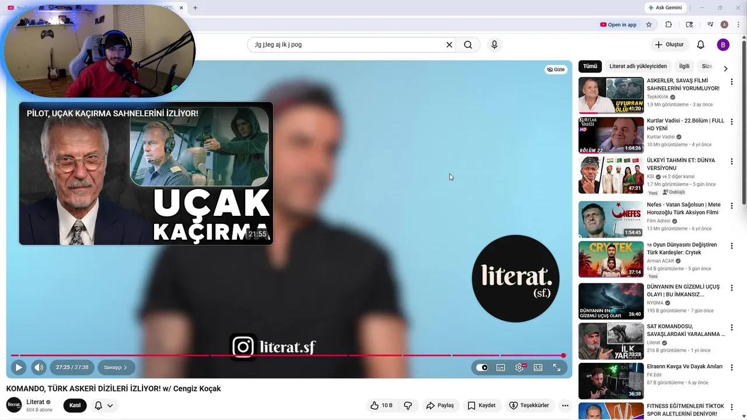Open the UÇAK KAÇIRMA suggested video card
Image resolution: width=747 pixels, height=420 pixels.
coord(146,173)
